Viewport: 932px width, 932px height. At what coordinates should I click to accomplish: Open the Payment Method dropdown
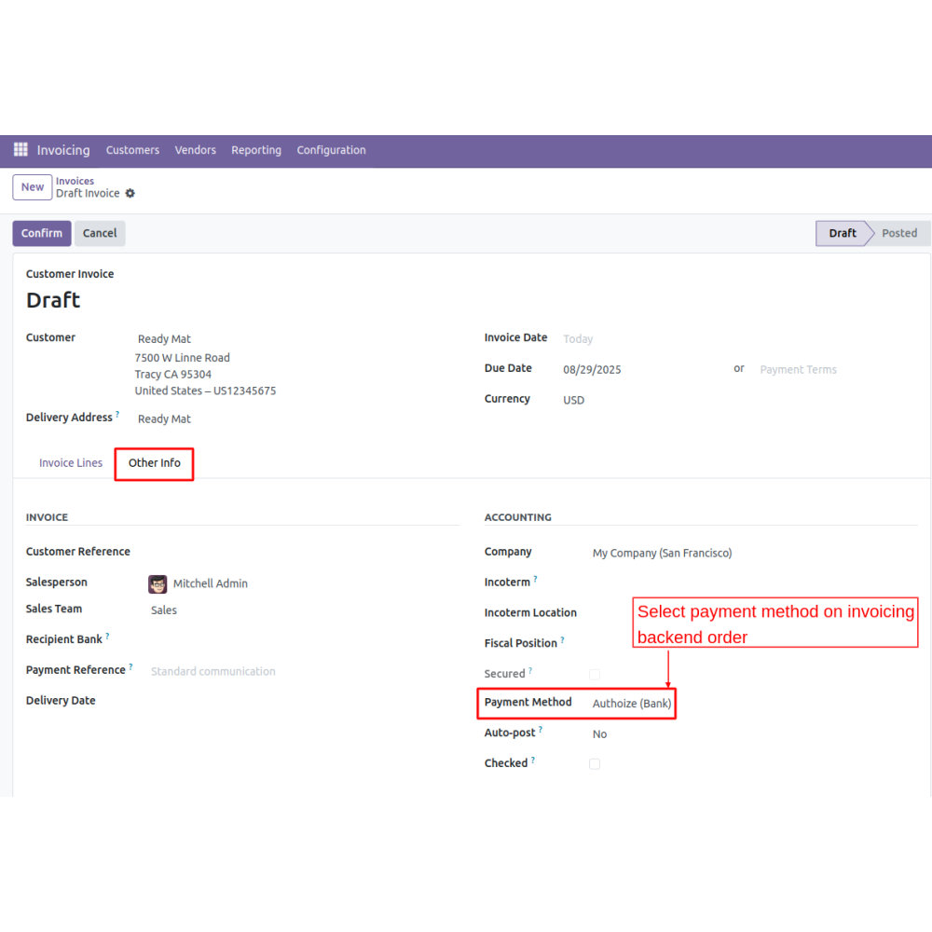(x=631, y=704)
